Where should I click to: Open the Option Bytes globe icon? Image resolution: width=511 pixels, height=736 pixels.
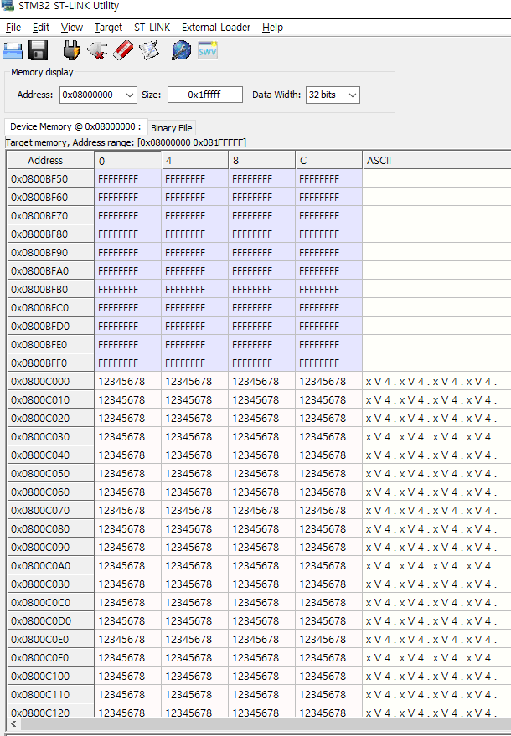(181, 50)
